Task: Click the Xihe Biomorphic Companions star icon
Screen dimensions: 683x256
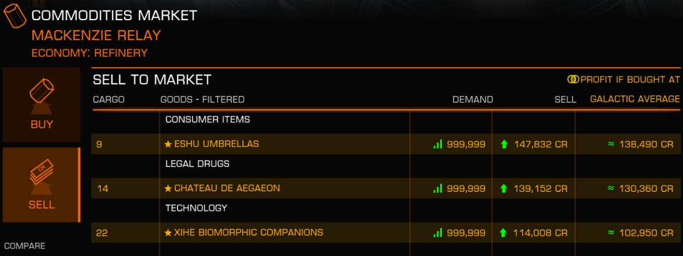Action: (168, 233)
